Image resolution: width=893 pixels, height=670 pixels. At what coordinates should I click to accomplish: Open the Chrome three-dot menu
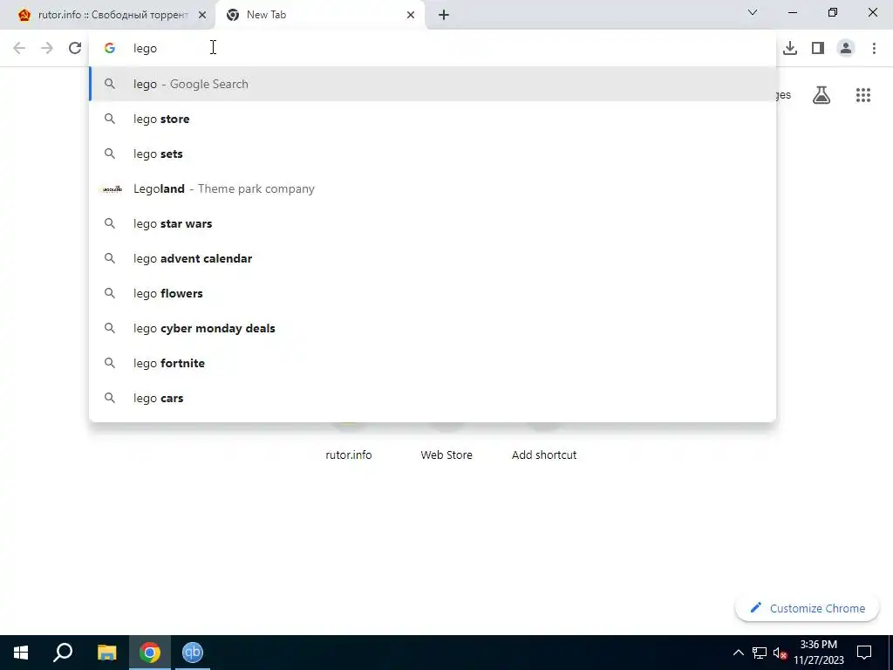874,48
